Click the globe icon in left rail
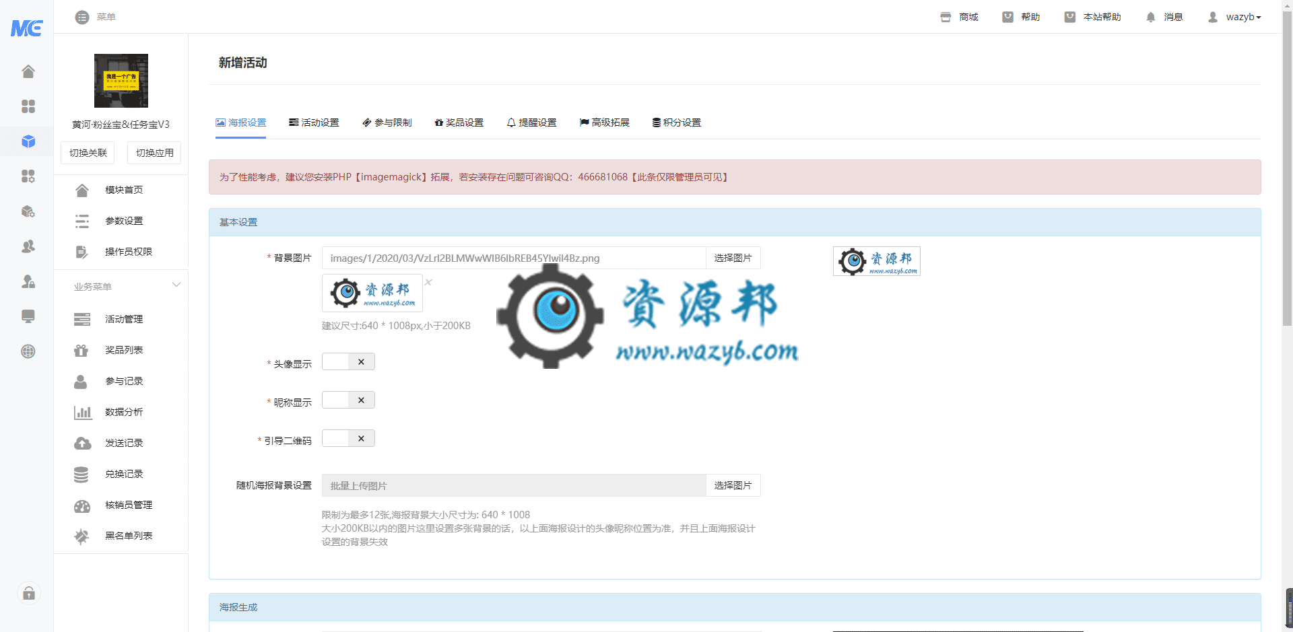1293x632 pixels. click(x=28, y=351)
